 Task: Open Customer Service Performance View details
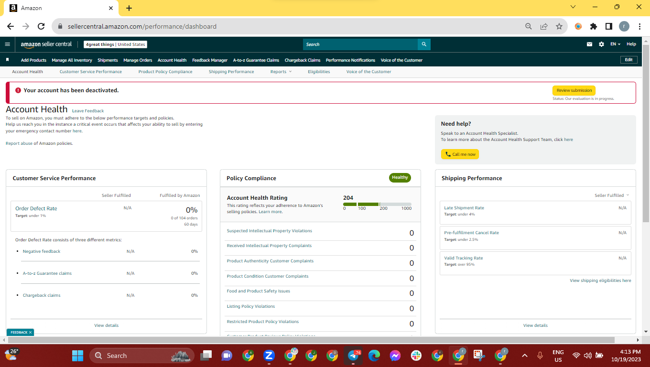click(106, 325)
